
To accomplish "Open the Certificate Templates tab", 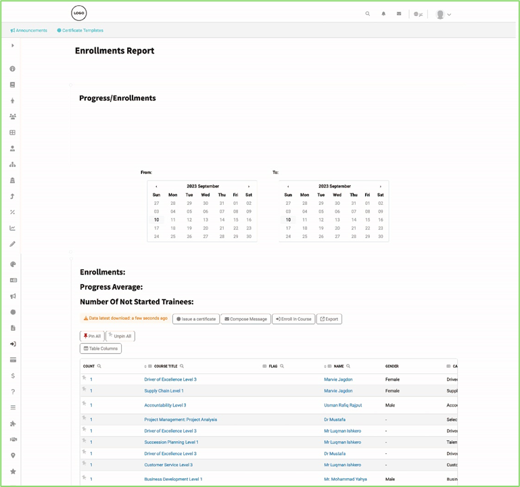I will click(80, 30).
